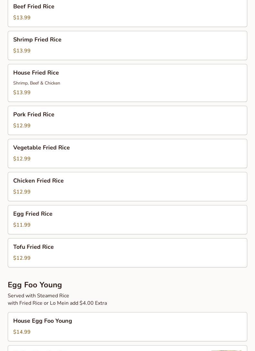Image resolution: width=255 pixels, height=351 pixels.
Task: Click the add $4.00 Extra note
Action: [57, 303]
